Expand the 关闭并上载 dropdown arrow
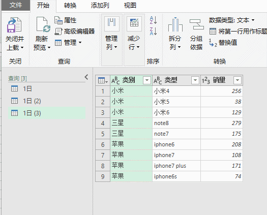This screenshot has width=267, height=215. 22,47
